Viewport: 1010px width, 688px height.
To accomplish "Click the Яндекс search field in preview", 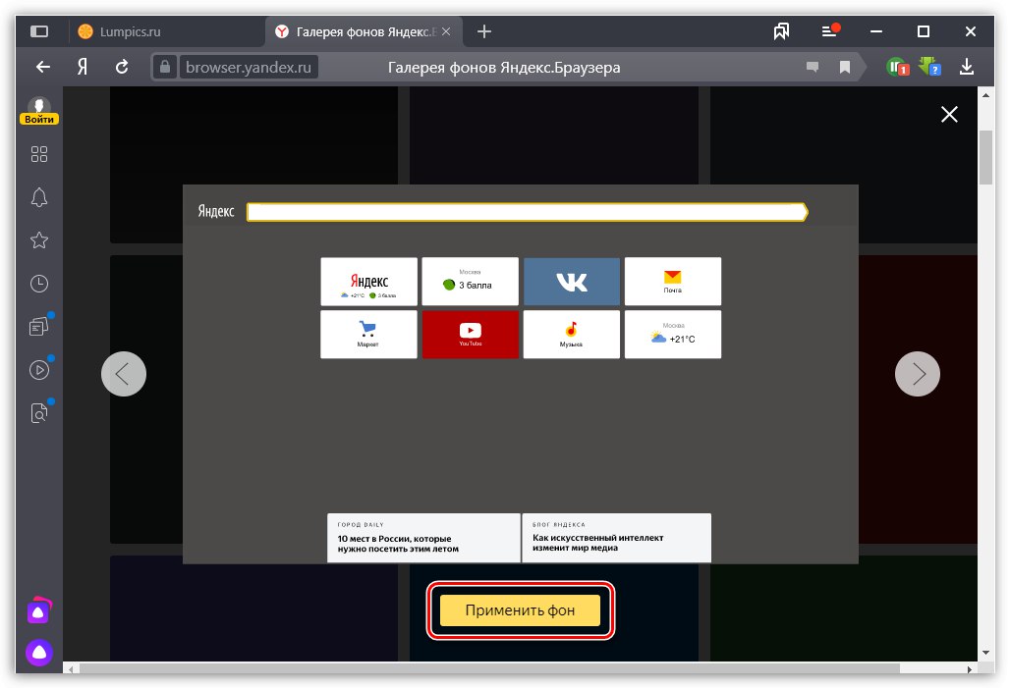I will point(527,212).
